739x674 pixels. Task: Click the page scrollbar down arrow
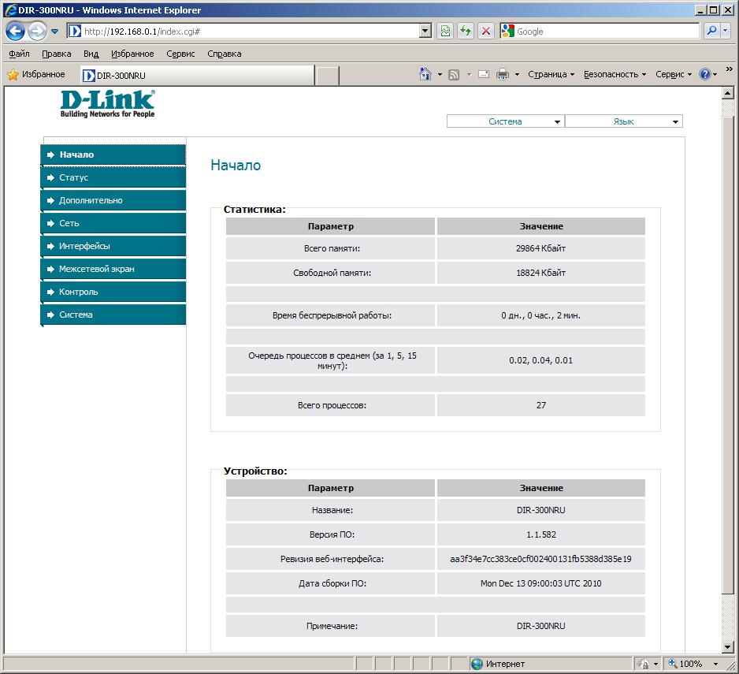pyautogui.click(x=728, y=647)
